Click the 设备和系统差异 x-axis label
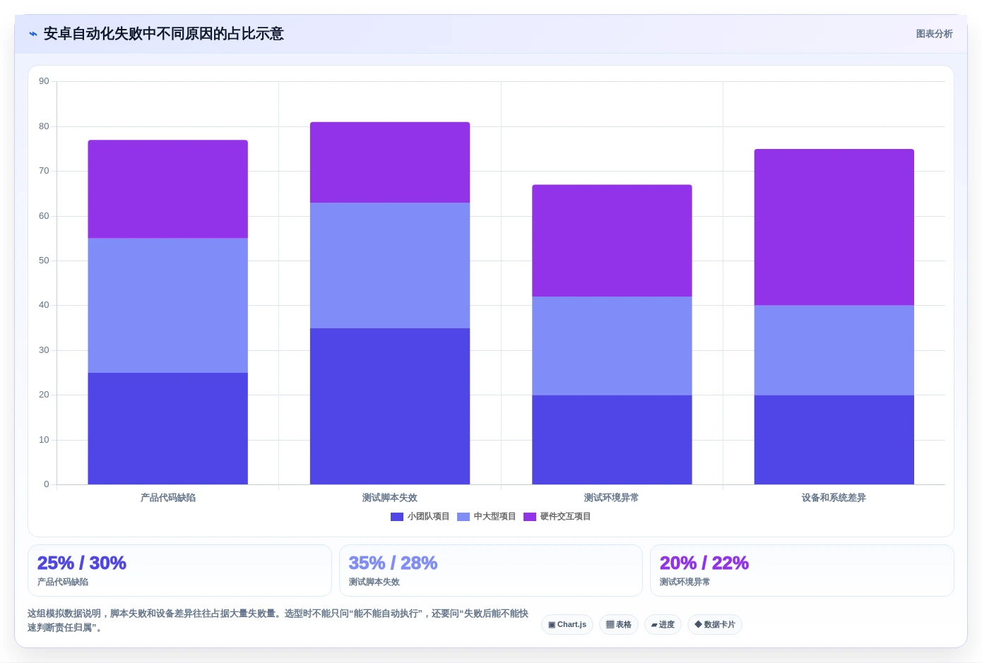Screen dimensions: 982x663 point(834,498)
